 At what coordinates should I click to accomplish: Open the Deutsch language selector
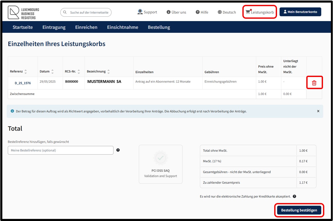pyautogui.click(x=227, y=12)
